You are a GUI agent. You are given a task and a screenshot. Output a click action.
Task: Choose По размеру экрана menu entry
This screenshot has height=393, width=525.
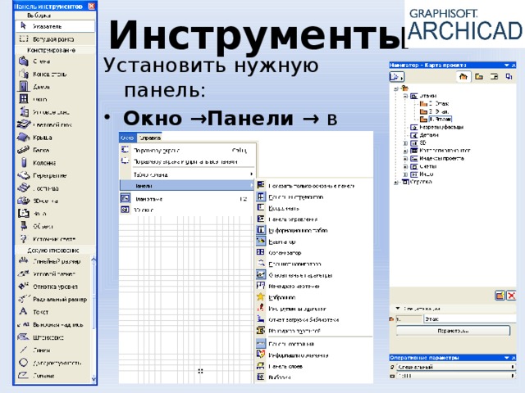[188, 151]
